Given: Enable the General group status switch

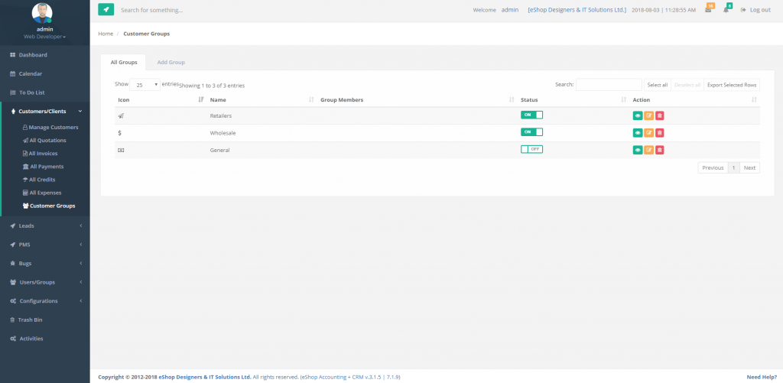Looking at the screenshot, I should [531, 149].
